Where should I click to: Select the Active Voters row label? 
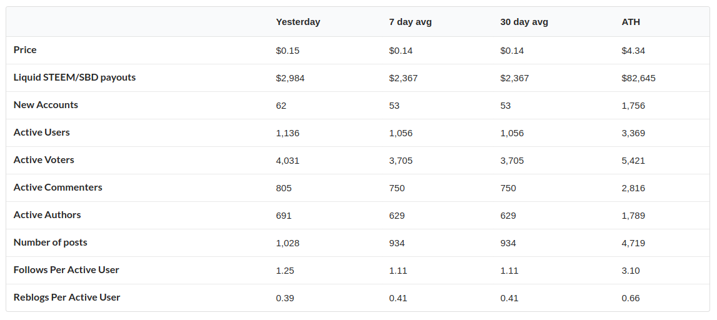[x=43, y=159]
